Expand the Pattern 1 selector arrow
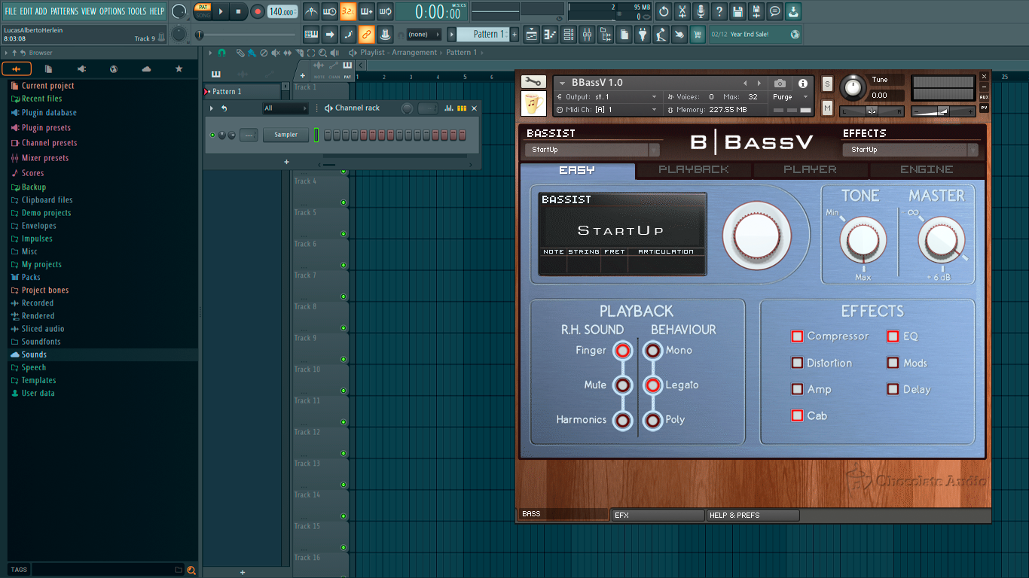 452,34
